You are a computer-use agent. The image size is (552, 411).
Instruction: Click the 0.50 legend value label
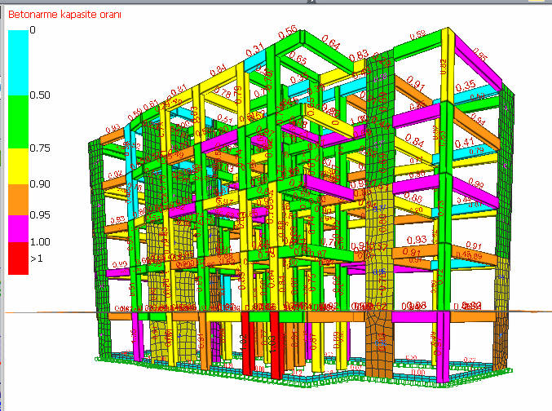(39, 95)
